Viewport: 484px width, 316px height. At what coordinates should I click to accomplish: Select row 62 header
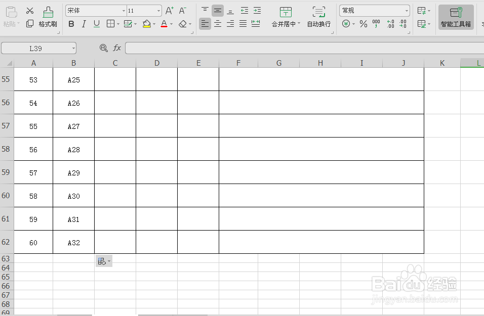tap(7, 242)
